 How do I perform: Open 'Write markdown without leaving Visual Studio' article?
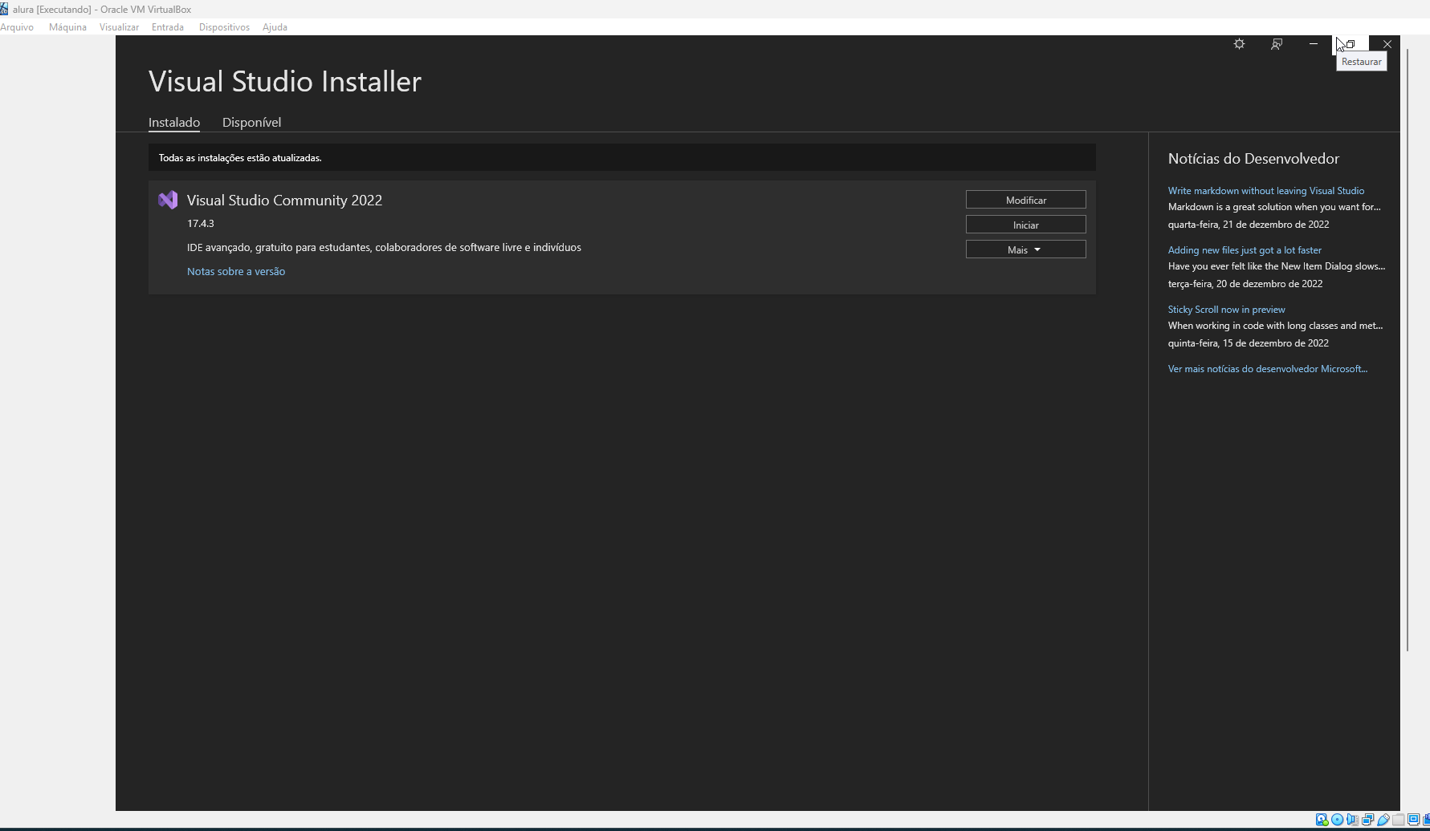(1265, 191)
